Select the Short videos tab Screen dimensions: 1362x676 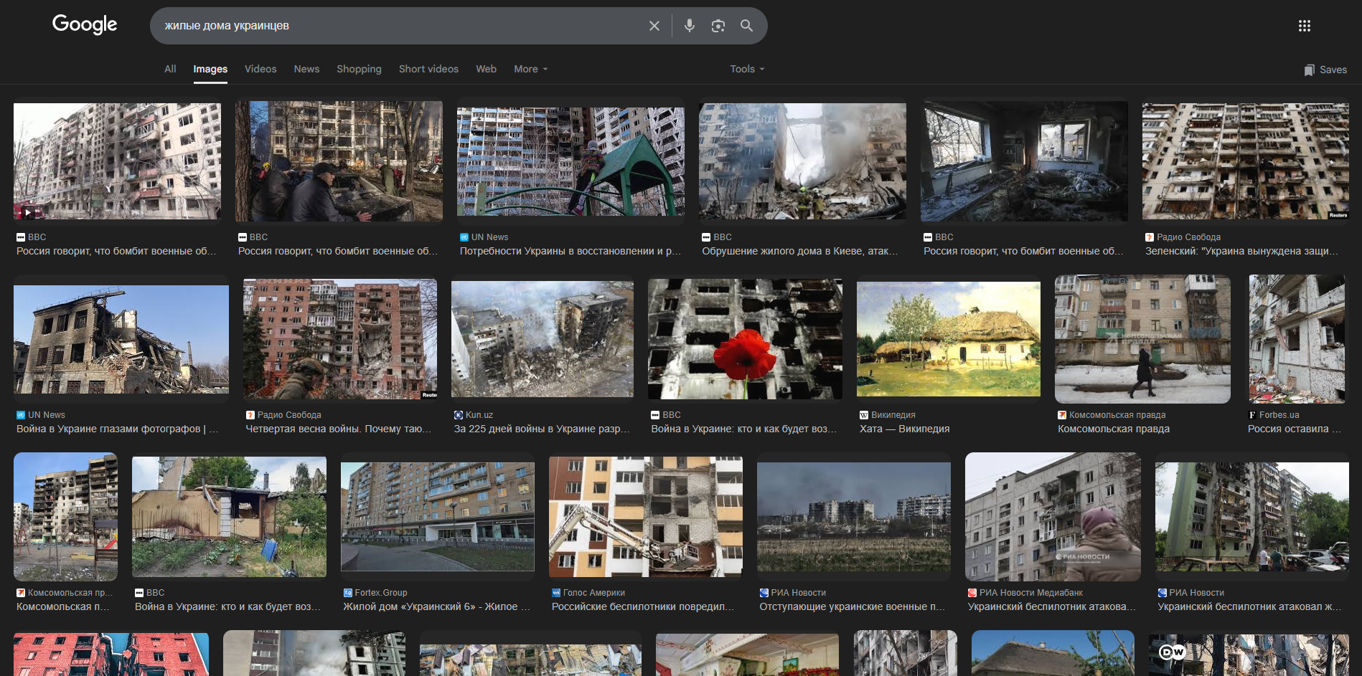pyautogui.click(x=428, y=69)
